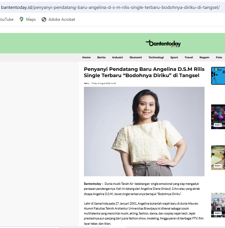
Task: Click the RAGAM tag on the ICE event thumbnail
Action: tap(217, 213)
